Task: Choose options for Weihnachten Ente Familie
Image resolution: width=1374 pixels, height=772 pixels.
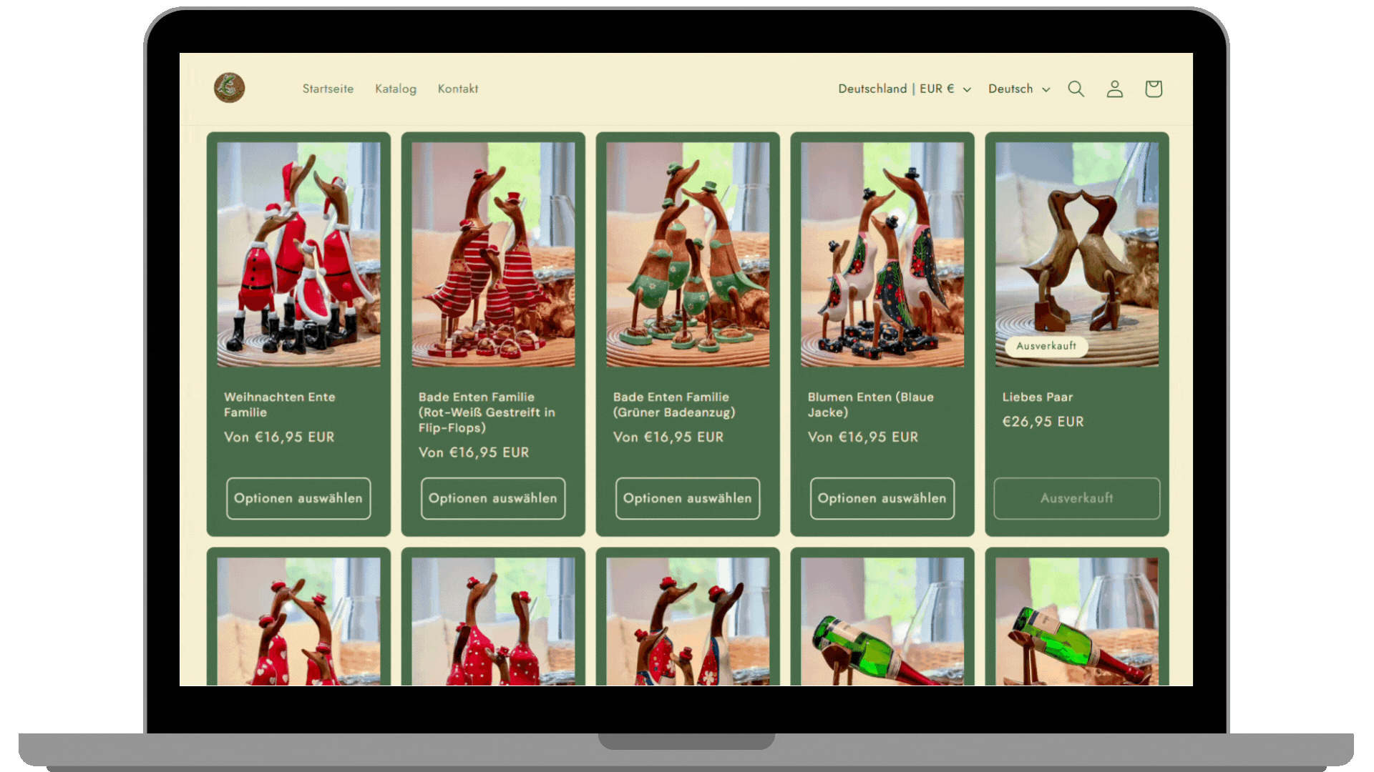Action: (298, 498)
